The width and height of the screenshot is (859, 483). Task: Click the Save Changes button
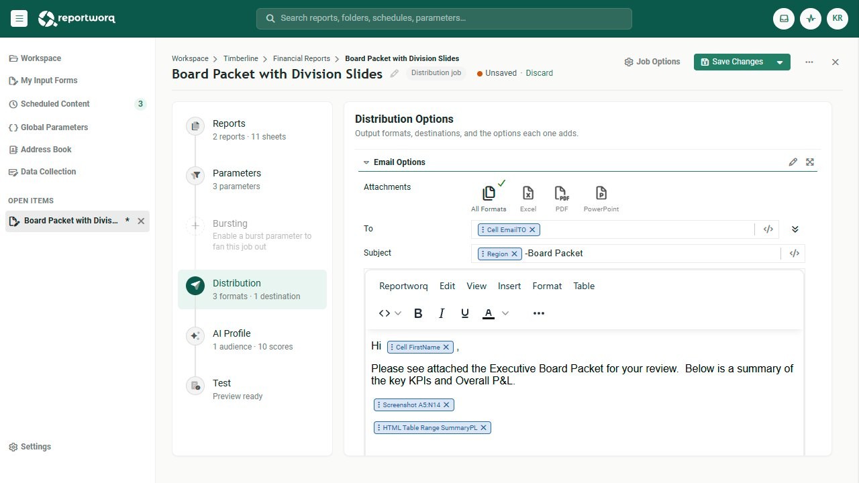[x=732, y=62]
